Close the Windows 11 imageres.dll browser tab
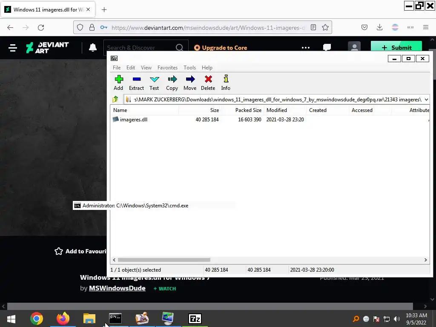Image resolution: width=436 pixels, height=327 pixels. point(88,9)
